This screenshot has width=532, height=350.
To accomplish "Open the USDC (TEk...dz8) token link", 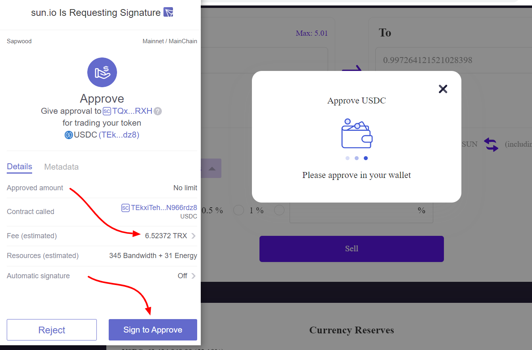I will pyautogui.click(x=119, y=135).
